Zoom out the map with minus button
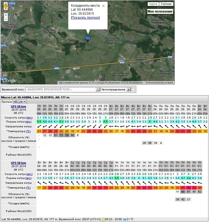The width and height of the screenshot is (209, 222). pos(6,19)
